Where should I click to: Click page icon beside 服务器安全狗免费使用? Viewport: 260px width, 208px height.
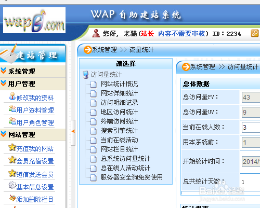[x=94, y=178]
